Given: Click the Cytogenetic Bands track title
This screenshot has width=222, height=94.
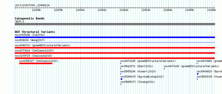Looking at the screenshot, I should coord(30,18).
